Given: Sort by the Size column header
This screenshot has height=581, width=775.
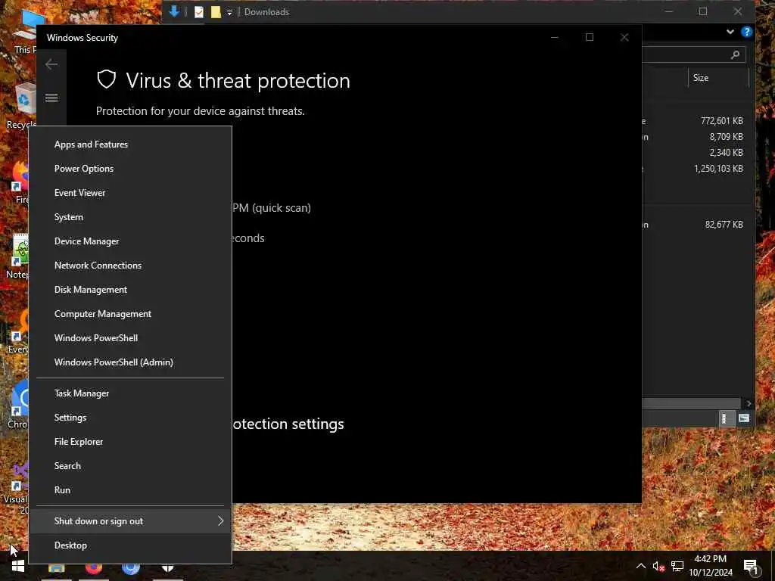Looking at the screenshot, I should (x=719, y=78).
